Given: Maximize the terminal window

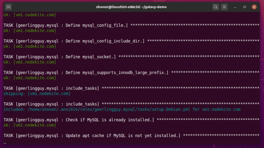Looking at the screenshot, I should point(245,7).
